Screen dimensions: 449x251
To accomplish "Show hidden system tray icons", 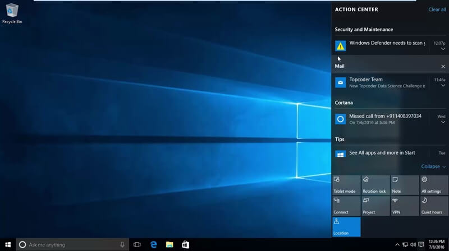I will (397, 245).
